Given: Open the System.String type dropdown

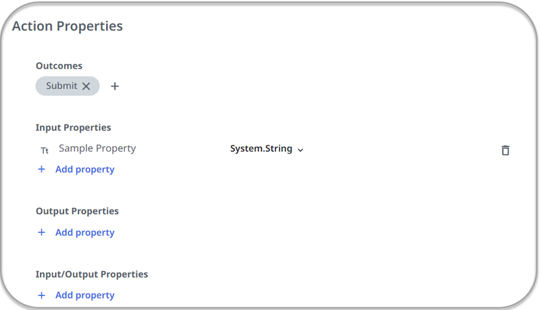Looking at the screenshot, I should pos(261,149).
